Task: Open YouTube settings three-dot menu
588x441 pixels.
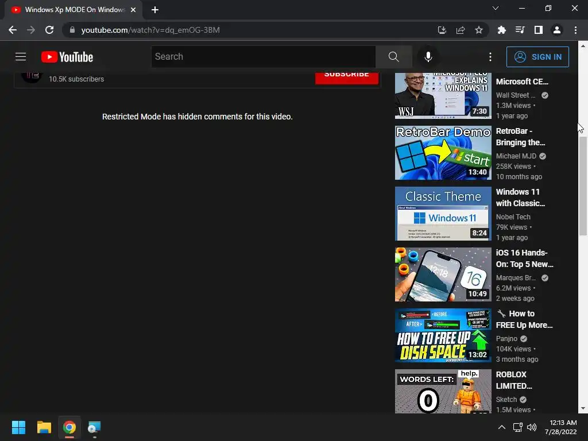Action: coord(490,57)
